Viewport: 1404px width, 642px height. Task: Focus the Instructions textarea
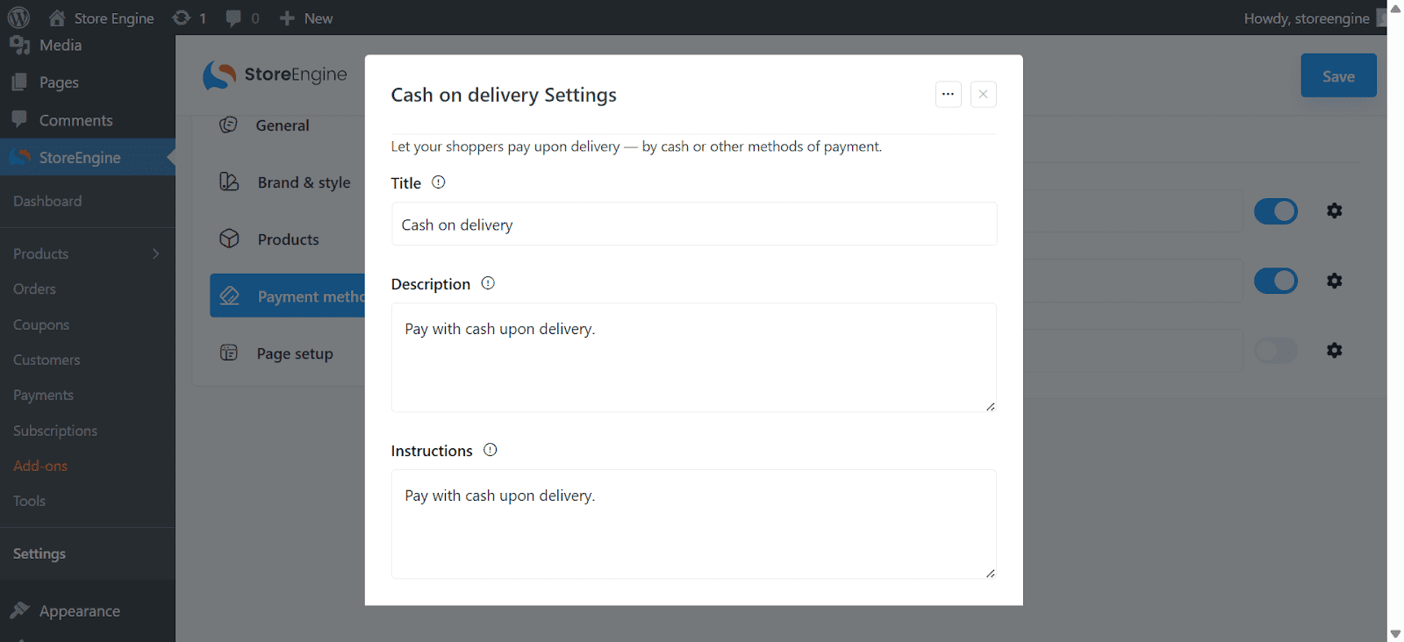[x=694, y=524]
